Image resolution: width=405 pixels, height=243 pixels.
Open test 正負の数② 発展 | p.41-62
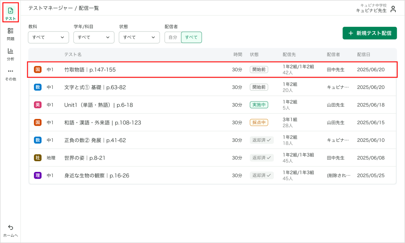click(95, 140)
